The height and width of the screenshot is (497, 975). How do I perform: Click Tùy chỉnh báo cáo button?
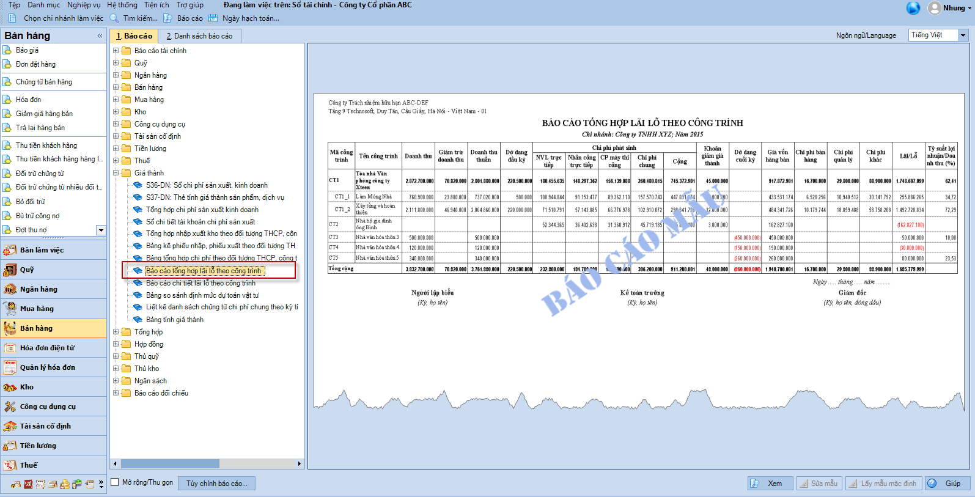[216, 484]
